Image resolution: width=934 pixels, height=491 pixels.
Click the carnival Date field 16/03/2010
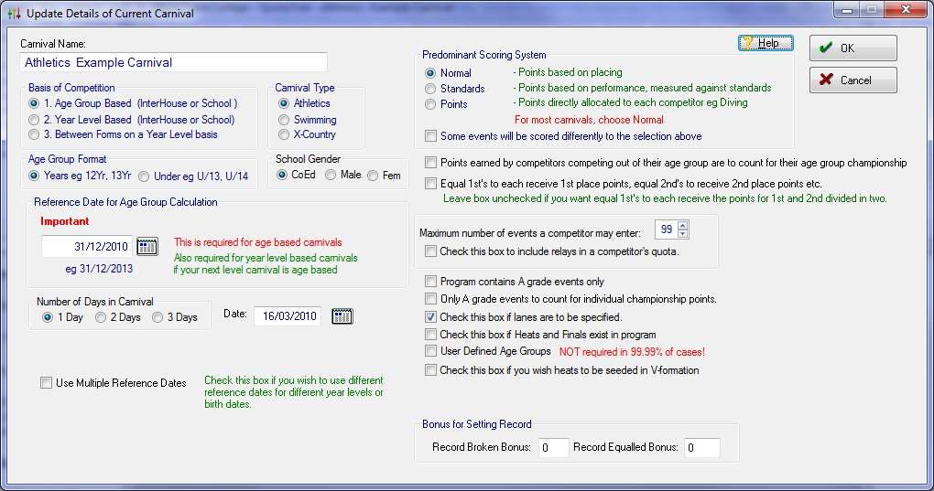pyautogui.click(x=288, y=316)
